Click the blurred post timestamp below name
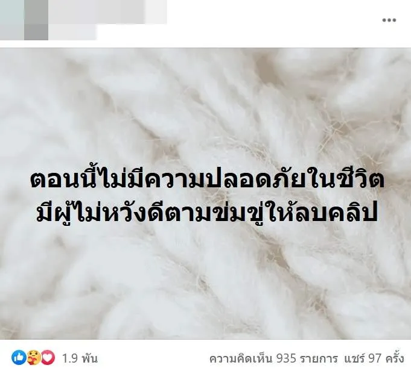This screenshot has height=371, width=411. click(x=72, y=32)
